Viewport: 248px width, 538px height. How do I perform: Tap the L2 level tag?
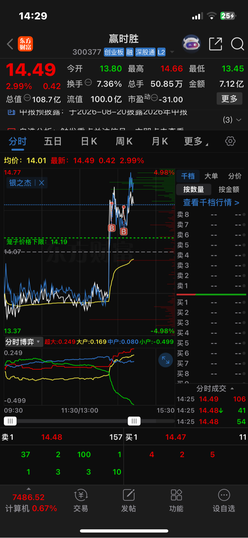161,52
